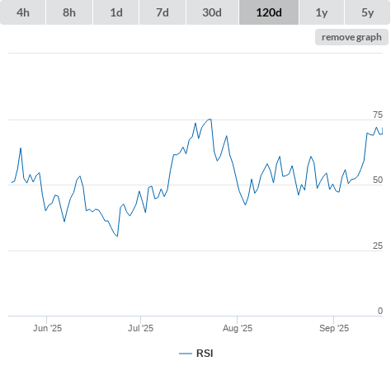Open the 7d time range view

coord(163,12)
